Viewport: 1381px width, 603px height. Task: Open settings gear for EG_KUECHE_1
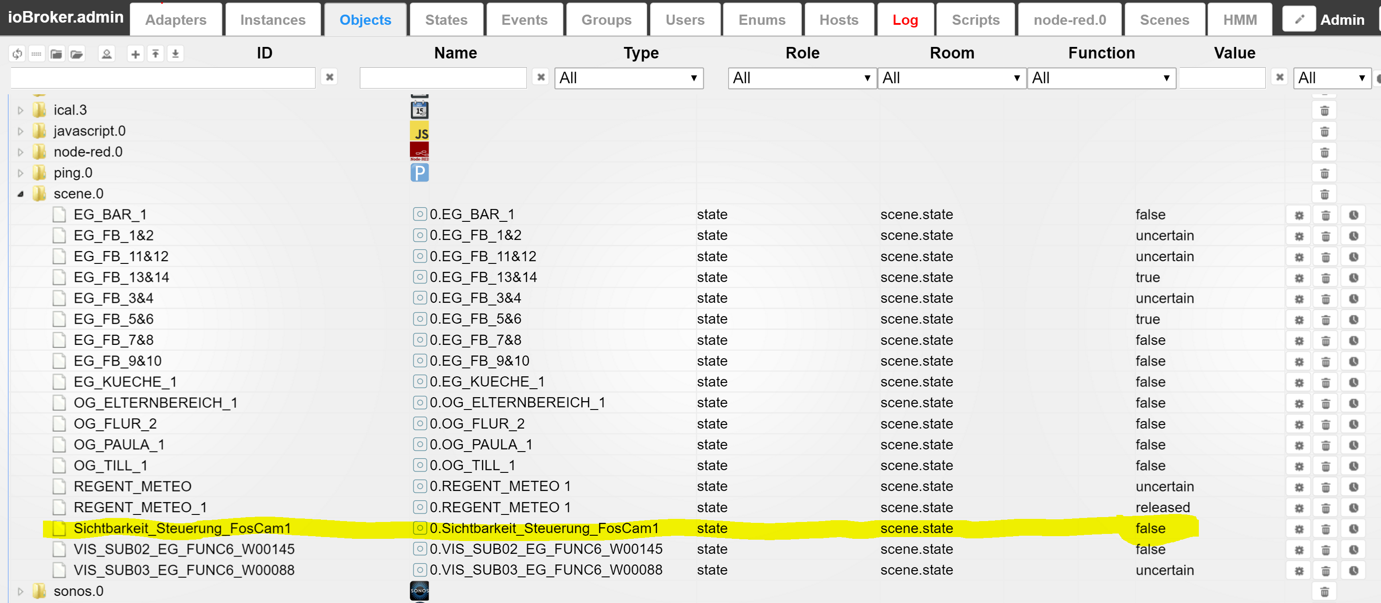coord(1299,383)
